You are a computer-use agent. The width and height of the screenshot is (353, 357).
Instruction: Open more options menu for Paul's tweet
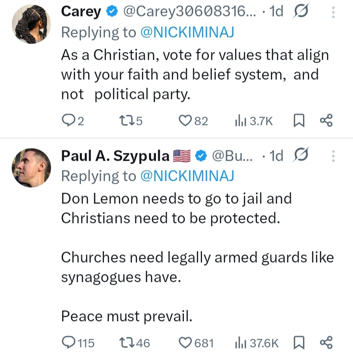[x=333, y=156]
